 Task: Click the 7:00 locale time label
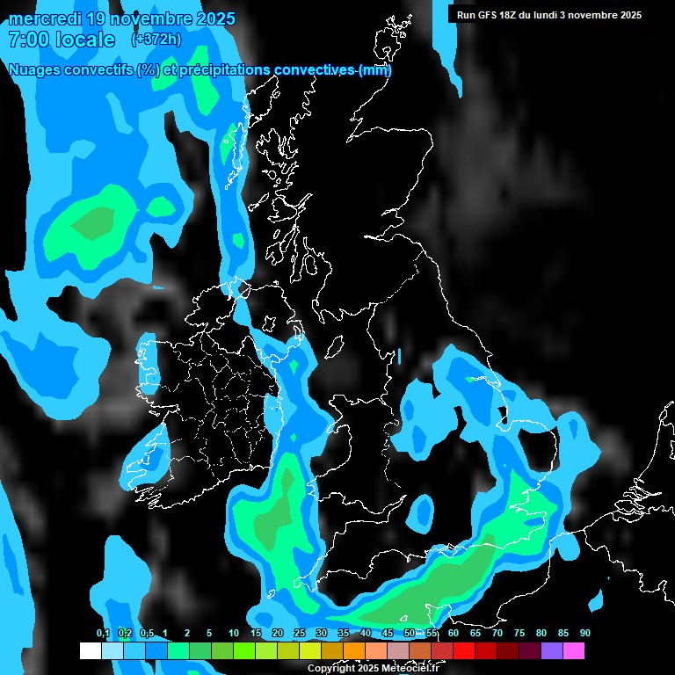click(61, 40)
